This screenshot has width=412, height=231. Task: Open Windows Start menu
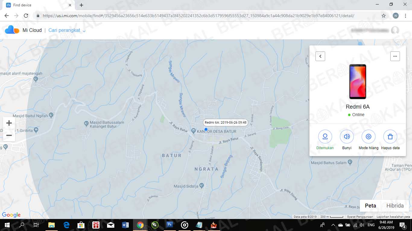tap(7, 225)
